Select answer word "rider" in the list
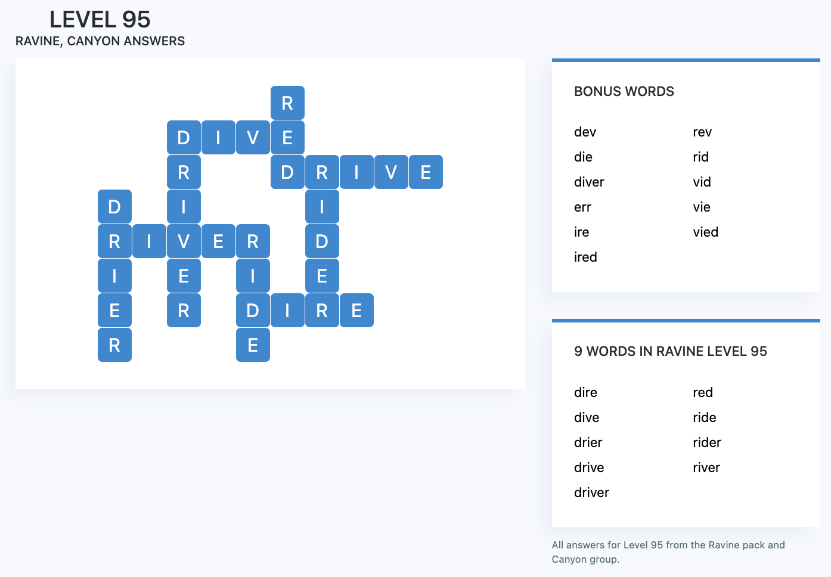Screen dimensions: 831x577 pos(707,443)
